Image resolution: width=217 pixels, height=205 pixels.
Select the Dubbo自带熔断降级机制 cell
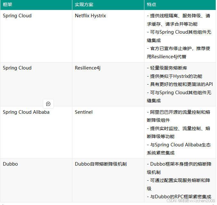tap(108, 180)
